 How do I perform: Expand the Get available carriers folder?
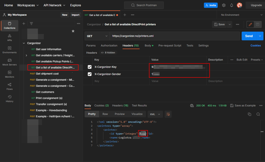click(26, 55)
